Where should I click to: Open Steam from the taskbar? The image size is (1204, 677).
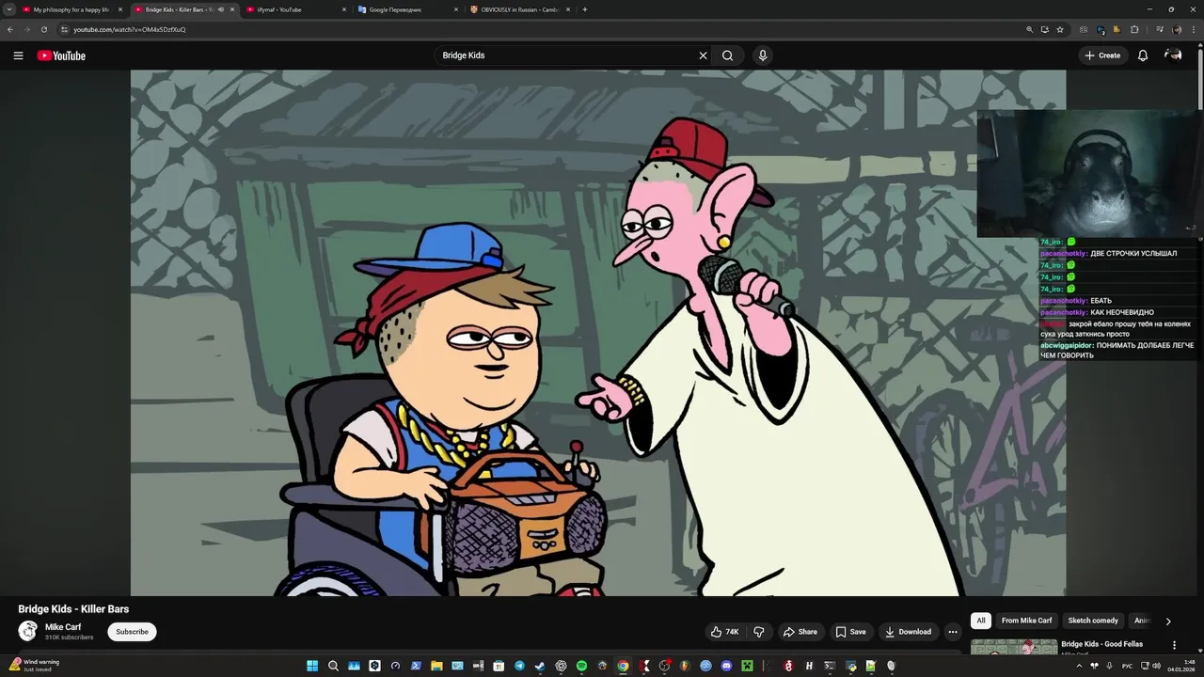click(540, 666)
